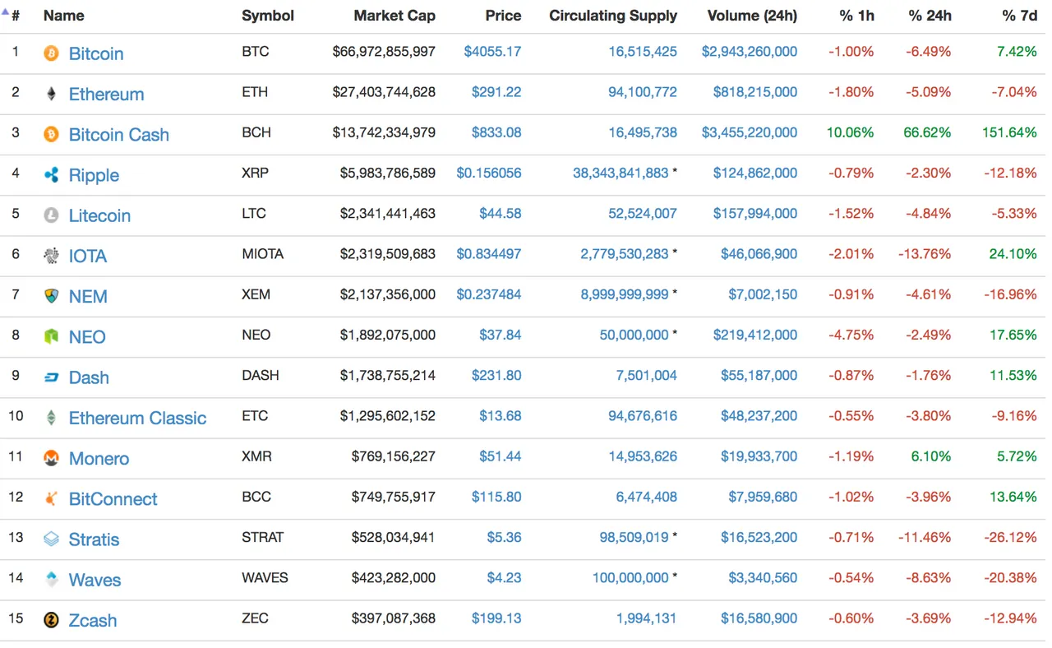Open the NEO name link
The image size is (1052, 648).
(x=87, y=336)
